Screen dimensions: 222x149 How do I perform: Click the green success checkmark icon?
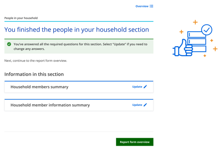pyautogui.click(x=9, y=44)
